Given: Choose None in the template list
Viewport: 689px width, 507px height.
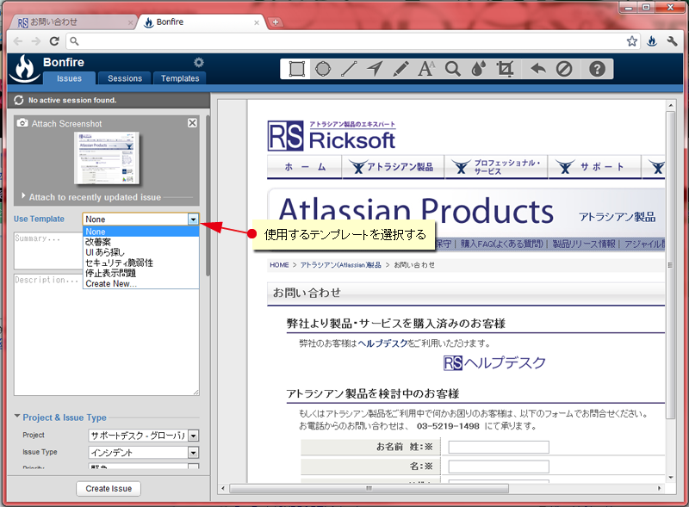Looking at the screenshot, I should point(140,232).
